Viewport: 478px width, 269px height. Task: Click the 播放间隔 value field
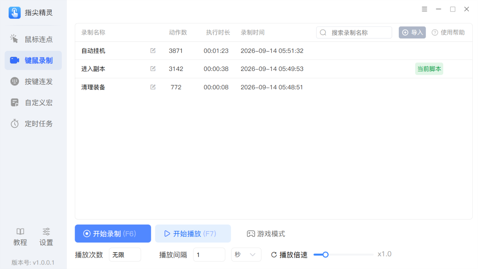pyautogui.click(x=209, y=255)
